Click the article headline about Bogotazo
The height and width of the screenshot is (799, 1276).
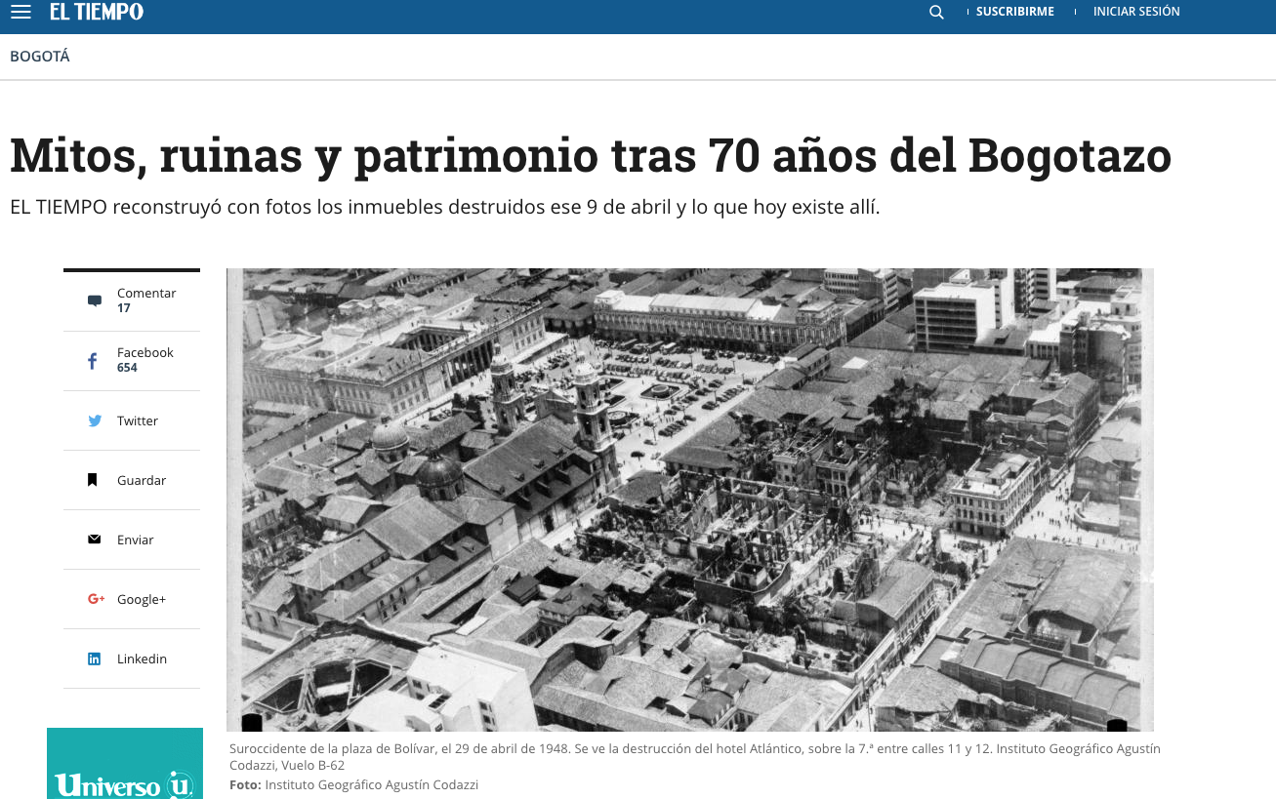tap(590, 154)
